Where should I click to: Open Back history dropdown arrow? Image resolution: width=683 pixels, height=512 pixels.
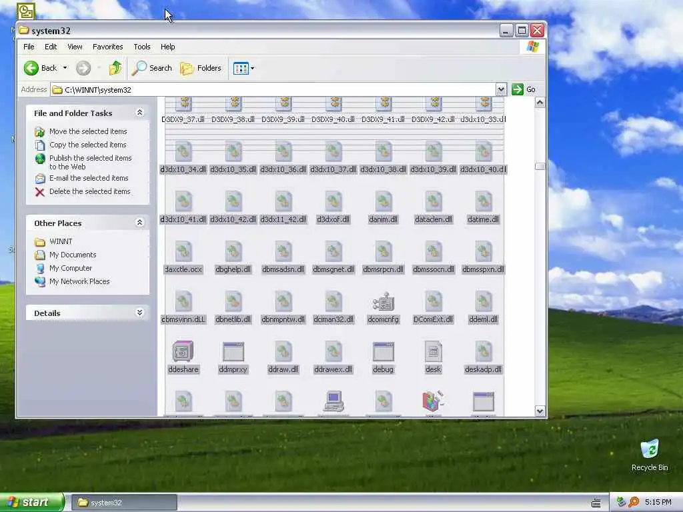tap(65, 68)
